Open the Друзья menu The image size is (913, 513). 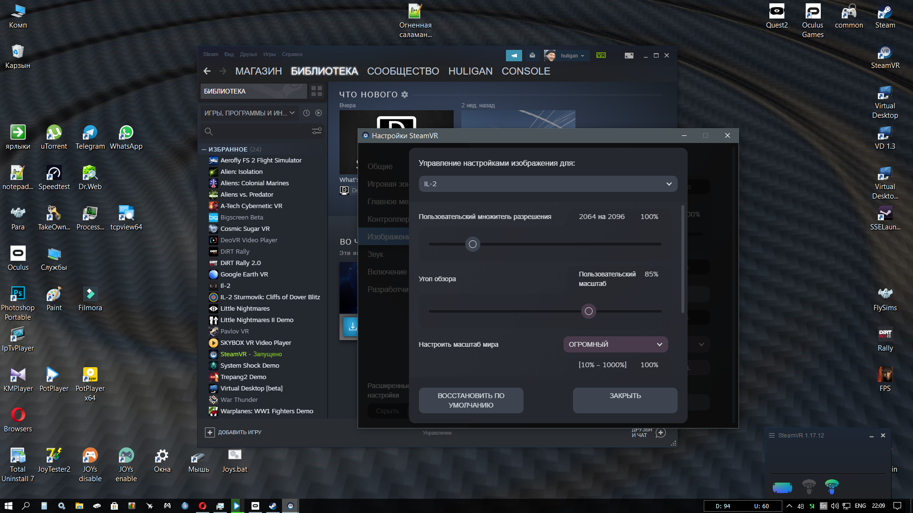[x=248, y=54]
